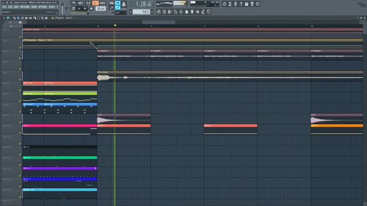
Task: Open the PATTERNS menu
Action: [25, 7]
